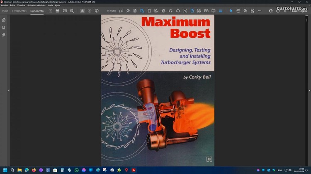
Task: Click the zoom in magnifier tool
Action: pyautogui.click(x=245, y=11)
